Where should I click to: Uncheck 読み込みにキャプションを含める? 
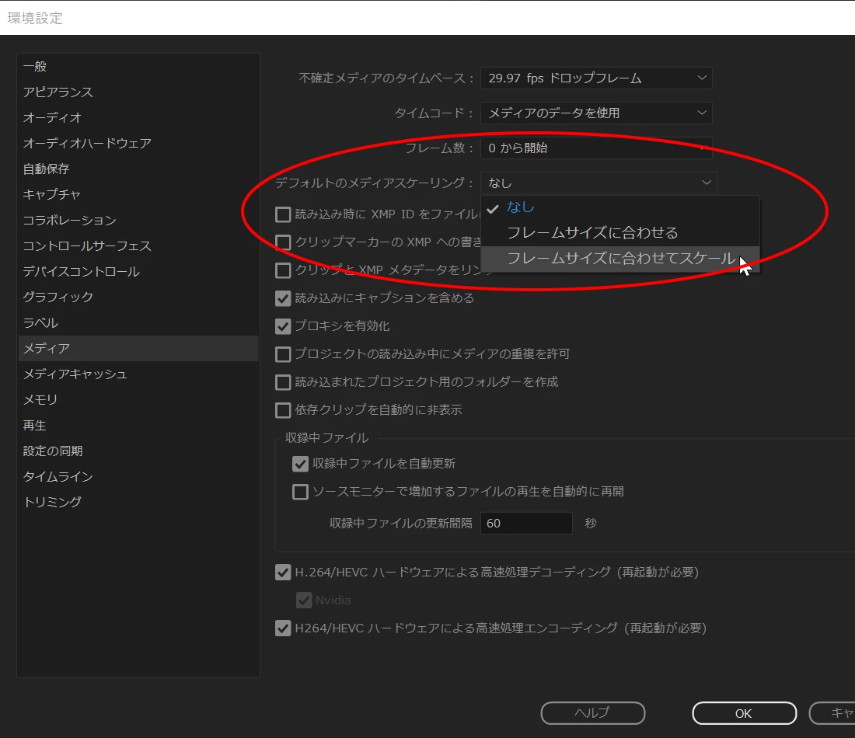coord(283,298)
